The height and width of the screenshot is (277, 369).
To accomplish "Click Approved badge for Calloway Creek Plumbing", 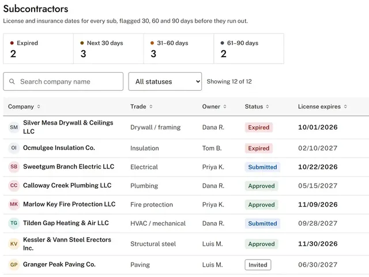I will click(261, 186).
